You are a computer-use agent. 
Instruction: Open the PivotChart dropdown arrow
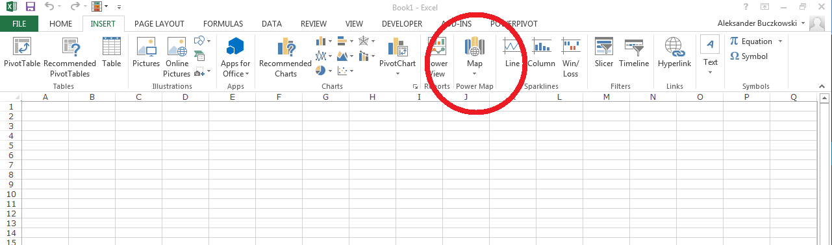397,74
